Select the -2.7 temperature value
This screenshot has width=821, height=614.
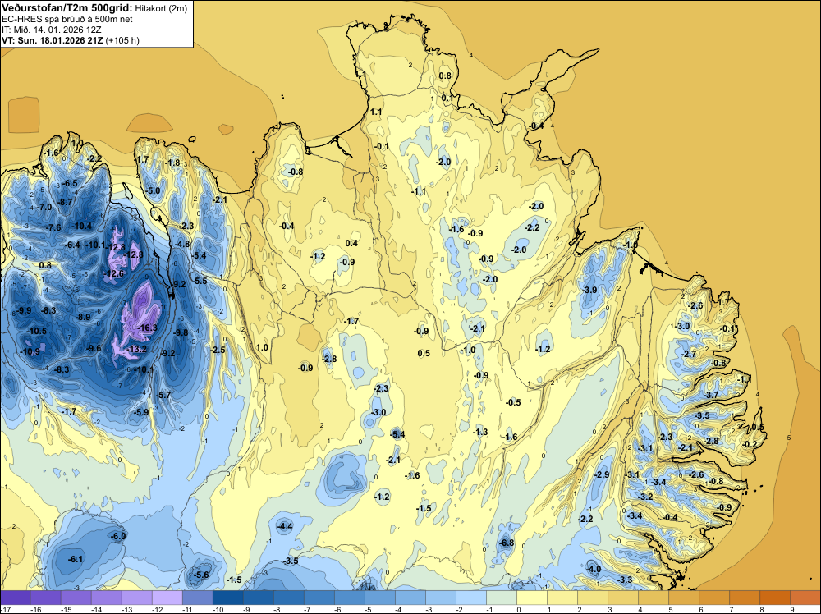(689, 354)
